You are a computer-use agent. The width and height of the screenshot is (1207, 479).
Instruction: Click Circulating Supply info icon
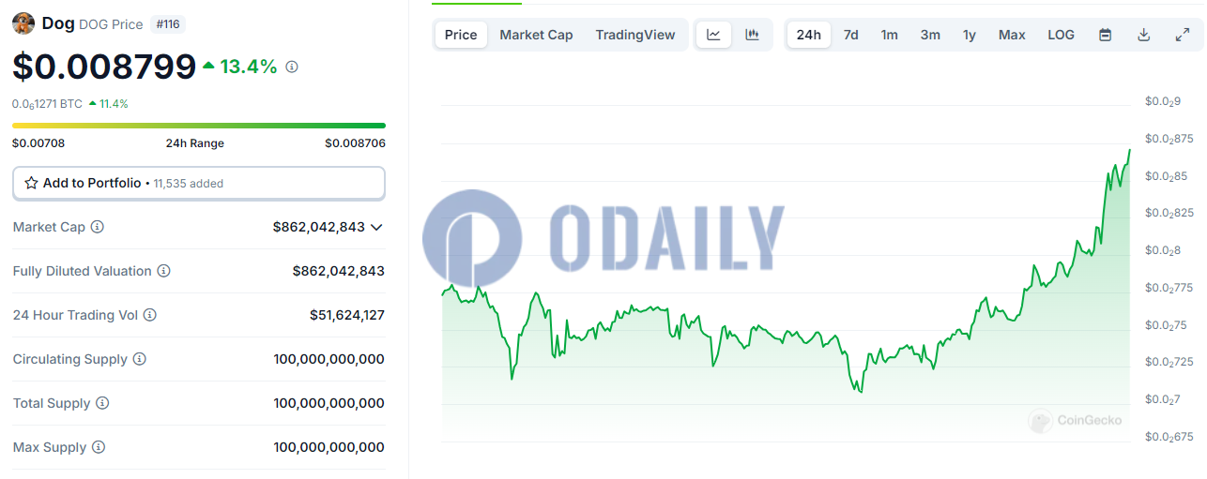[140, 359]
